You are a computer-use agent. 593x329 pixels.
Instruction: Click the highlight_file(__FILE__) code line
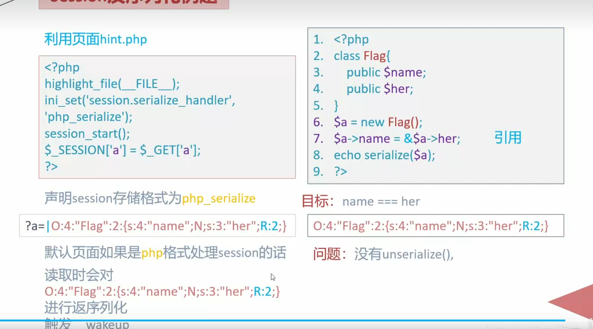[112, 84]
